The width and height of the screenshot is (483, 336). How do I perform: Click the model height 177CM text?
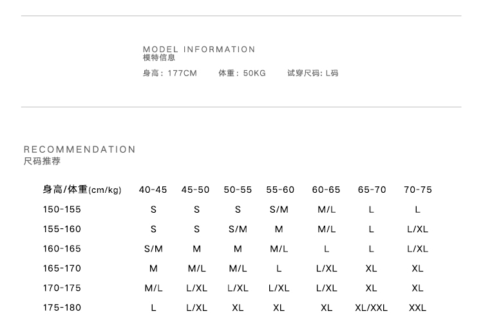(x=170, y=73)
